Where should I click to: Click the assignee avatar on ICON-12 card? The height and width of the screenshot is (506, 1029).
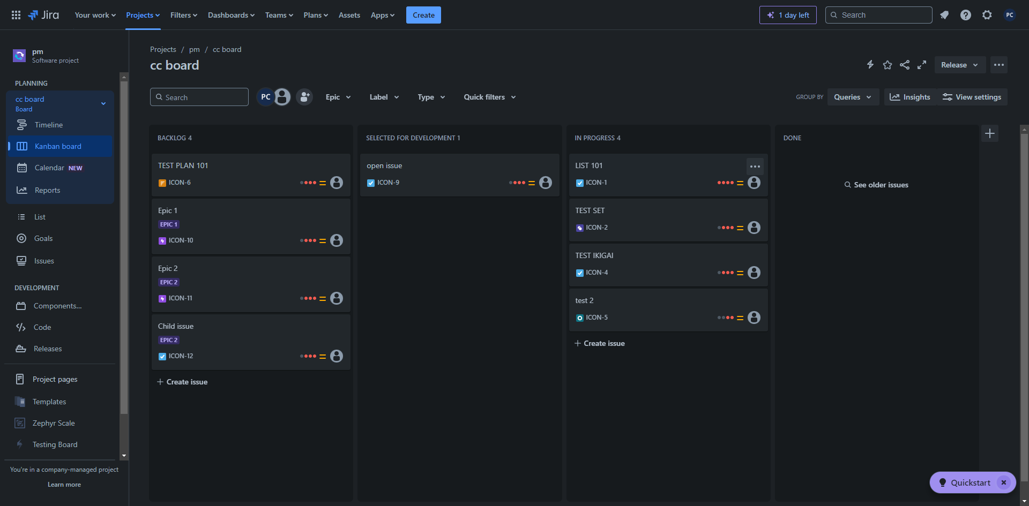337,356
